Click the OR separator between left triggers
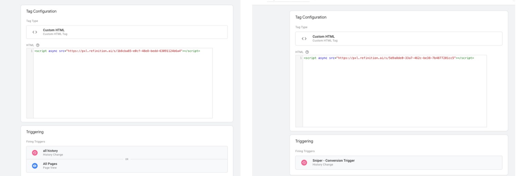 tap(127, 159)
